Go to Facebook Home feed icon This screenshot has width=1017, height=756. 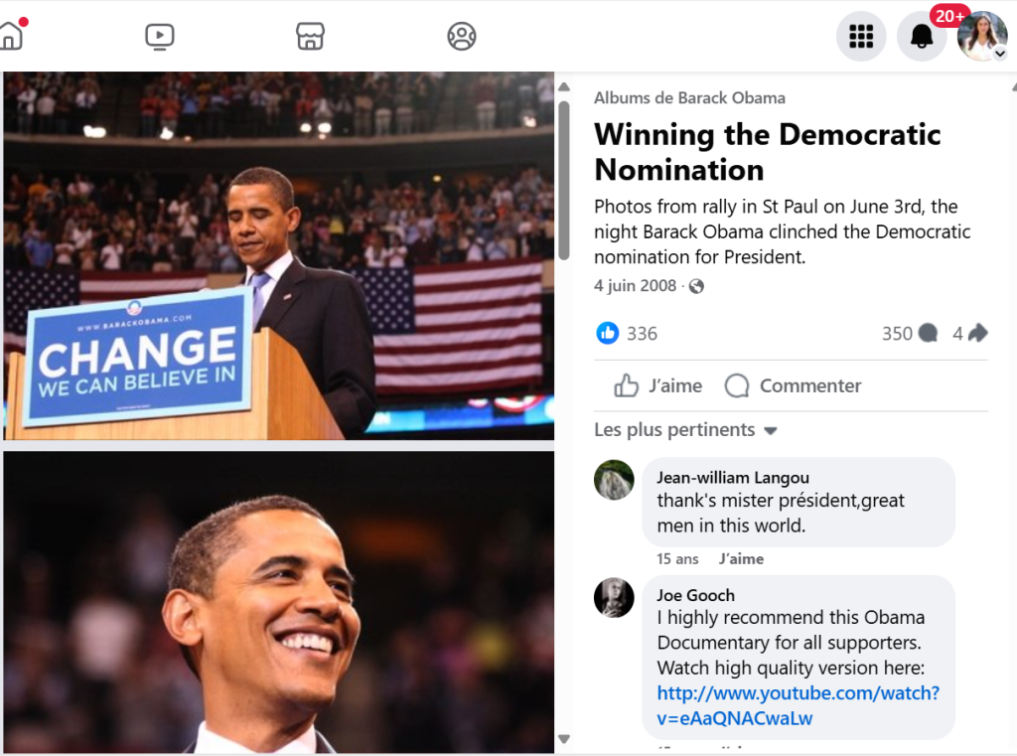(10, 36)
